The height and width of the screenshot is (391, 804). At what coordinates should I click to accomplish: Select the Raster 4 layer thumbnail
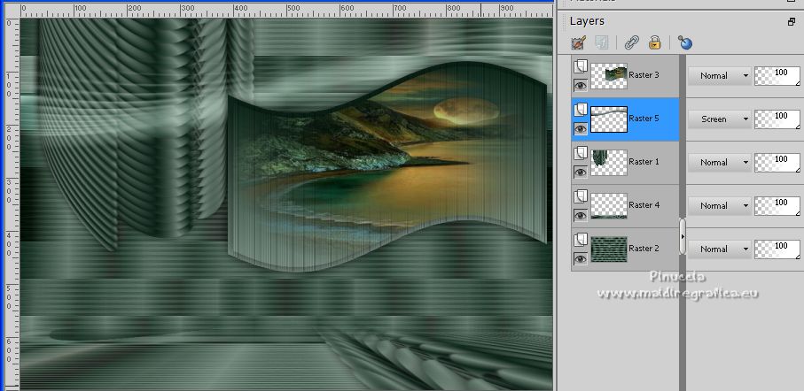pos(609,206)
